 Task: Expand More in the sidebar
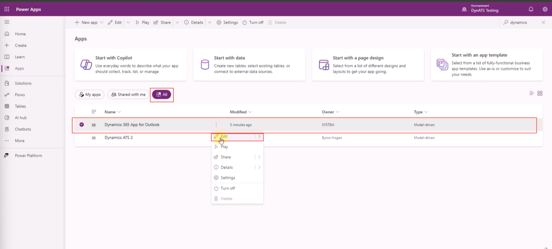tap(20, 141)
